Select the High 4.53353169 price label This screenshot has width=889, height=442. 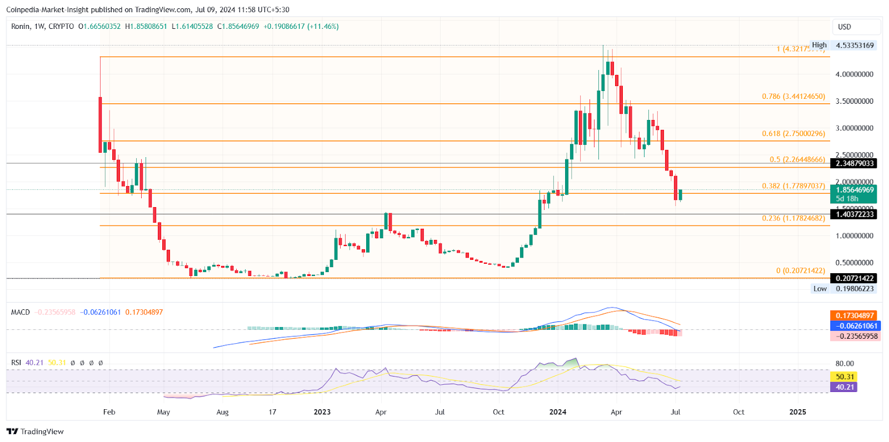tap(843, 46)
